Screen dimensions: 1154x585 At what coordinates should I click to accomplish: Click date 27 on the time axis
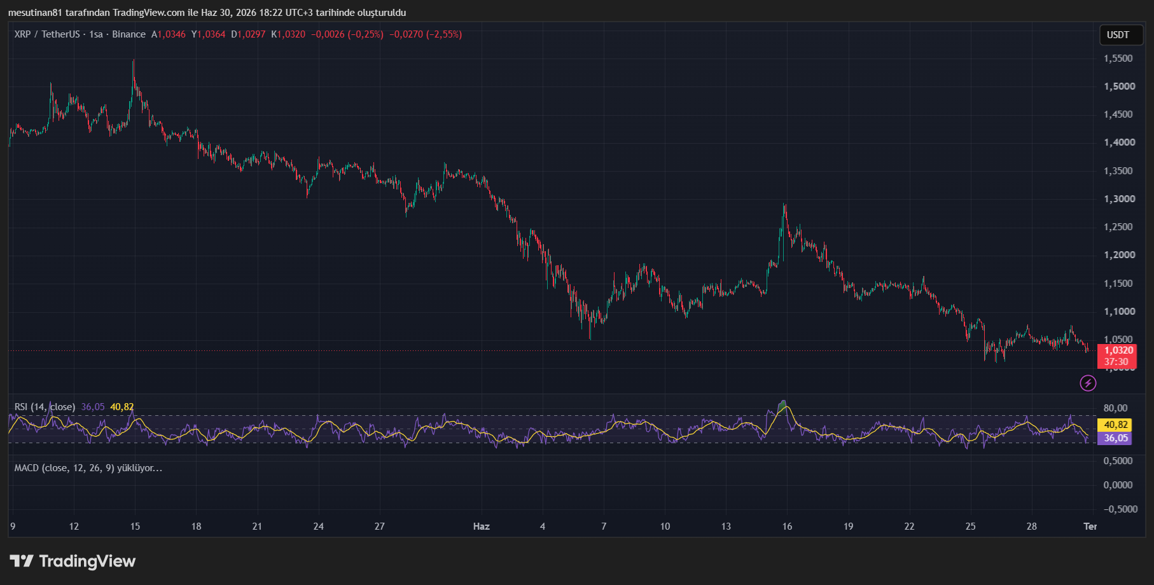pyautogui.click(x=380, y=526)
